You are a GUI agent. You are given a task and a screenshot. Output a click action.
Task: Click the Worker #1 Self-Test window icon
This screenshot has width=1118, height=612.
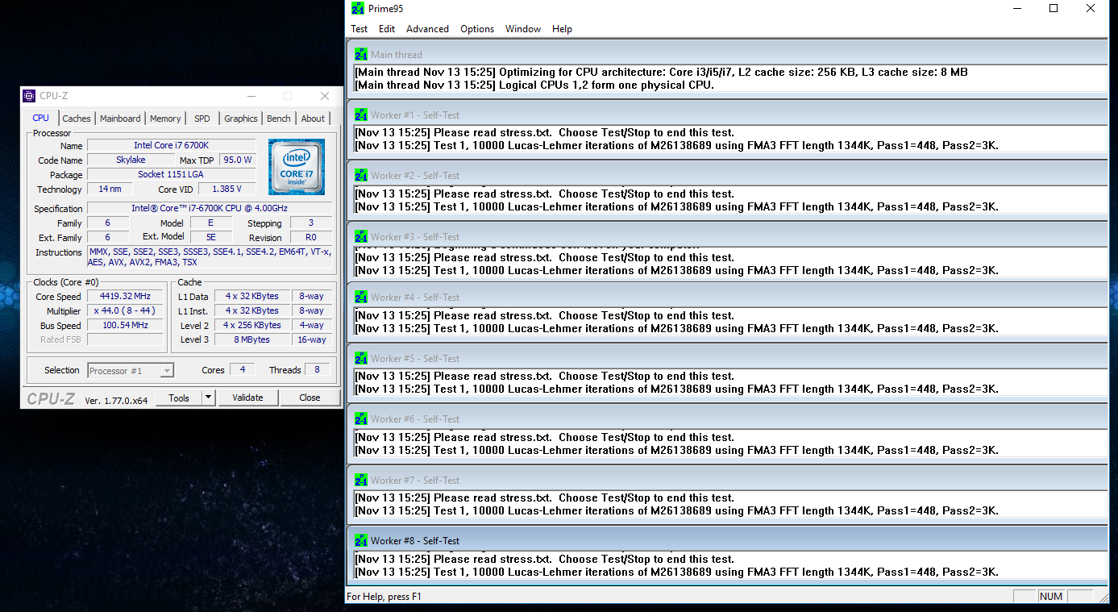point(361,115)
